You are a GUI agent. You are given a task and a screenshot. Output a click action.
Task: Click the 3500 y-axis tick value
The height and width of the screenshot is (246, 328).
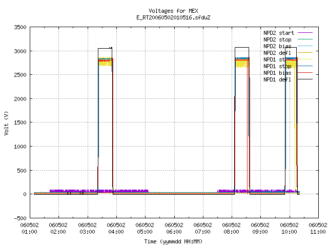click(20, 27)
